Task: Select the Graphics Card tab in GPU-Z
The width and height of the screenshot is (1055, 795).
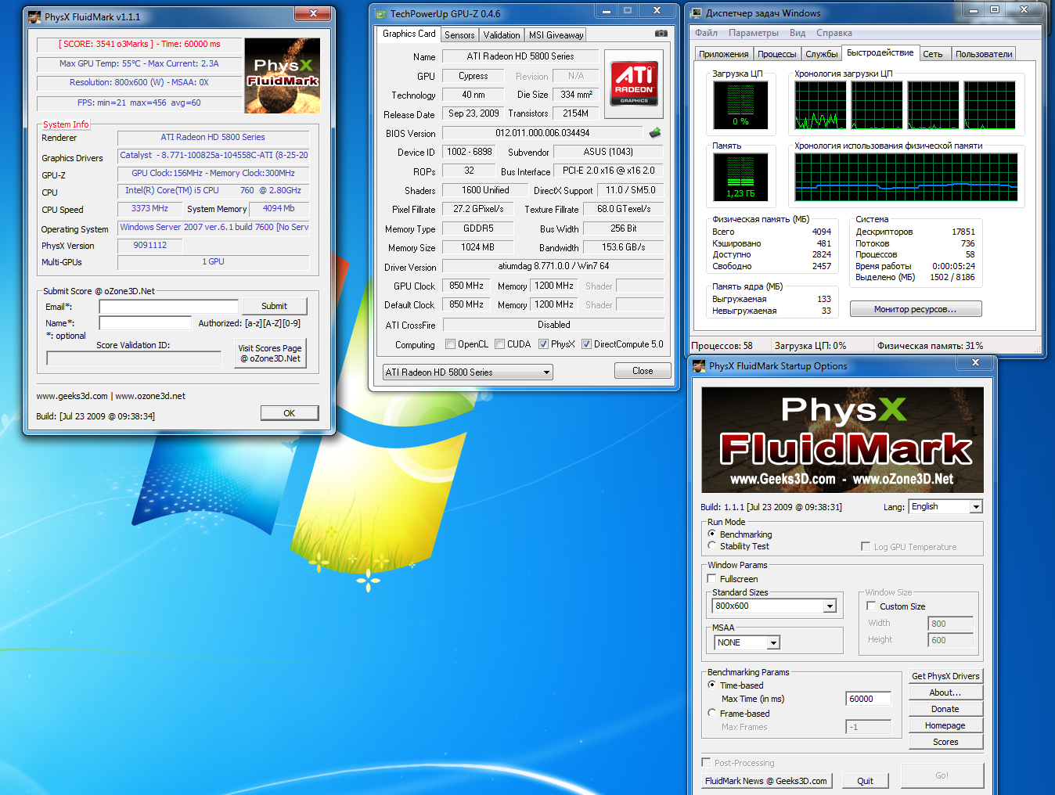Action: tap(409, 34)
